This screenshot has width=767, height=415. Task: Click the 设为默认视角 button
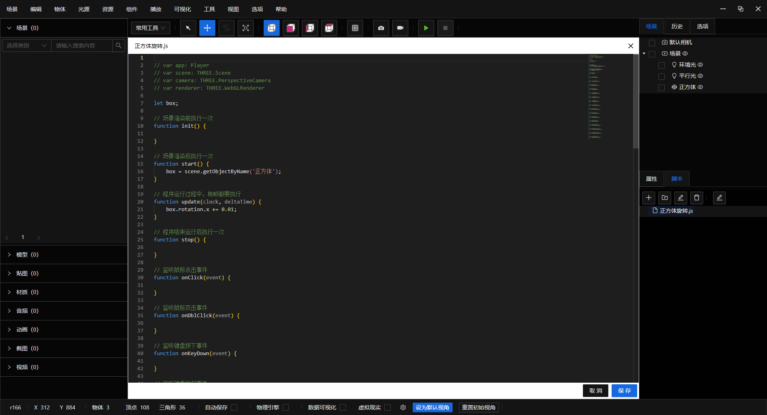point(432,407)
